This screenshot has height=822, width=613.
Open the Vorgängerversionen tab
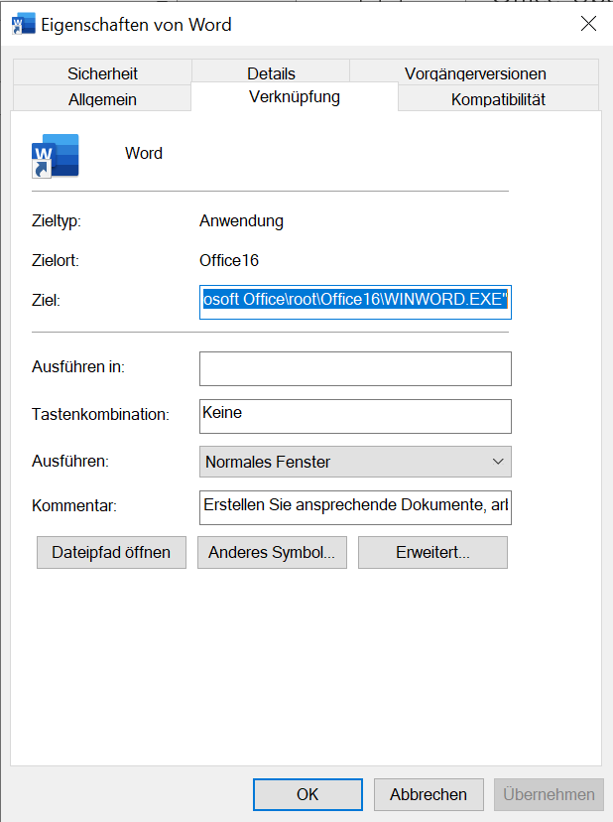(475, 72)
